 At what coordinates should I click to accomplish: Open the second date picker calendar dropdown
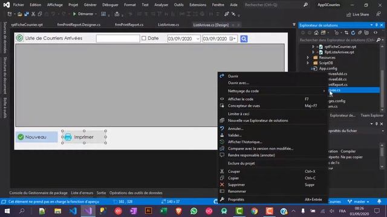click(x=232, y=39)
